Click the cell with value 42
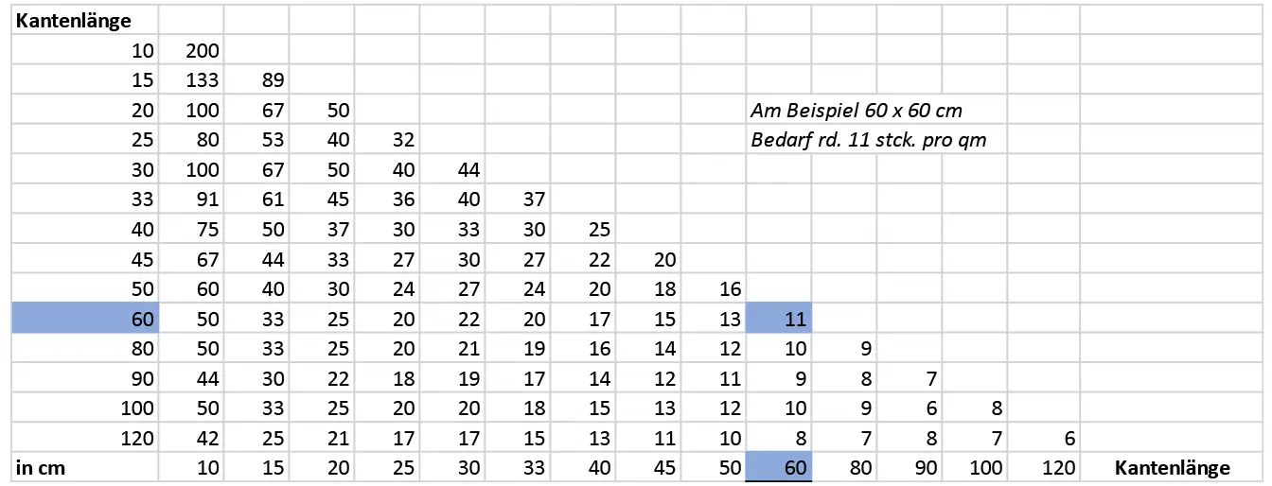 point(191,438)
